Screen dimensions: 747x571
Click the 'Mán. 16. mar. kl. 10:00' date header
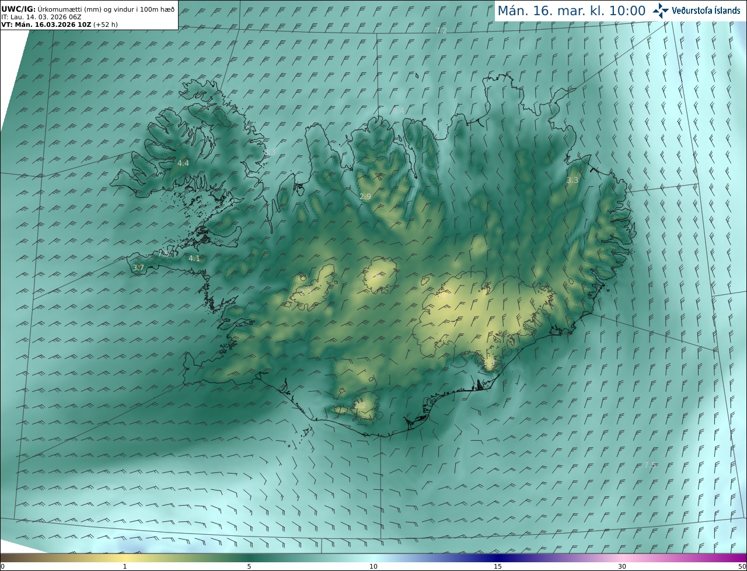[571, 11]
